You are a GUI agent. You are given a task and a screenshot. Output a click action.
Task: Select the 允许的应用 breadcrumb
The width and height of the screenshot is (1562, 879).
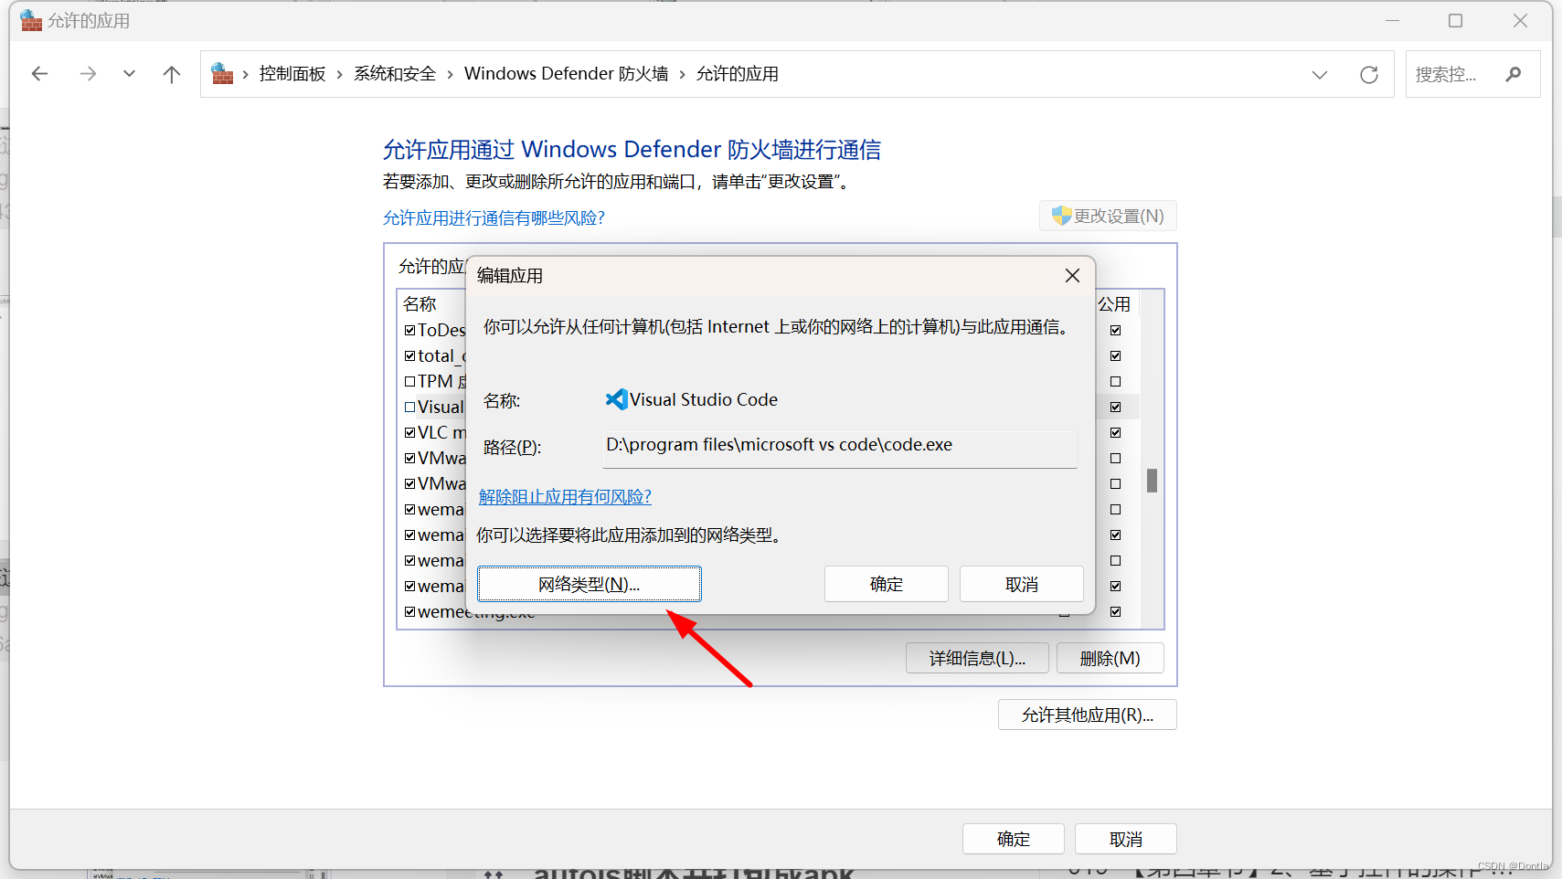point(738,74)
